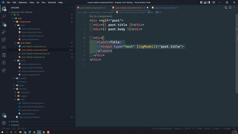Click the Go to component code lens
This screenshot has width=238, height=134.
click(101, 16)
